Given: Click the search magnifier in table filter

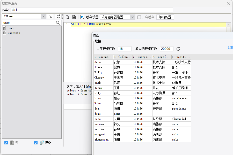Looking at the screenshot, I should 58,23.
